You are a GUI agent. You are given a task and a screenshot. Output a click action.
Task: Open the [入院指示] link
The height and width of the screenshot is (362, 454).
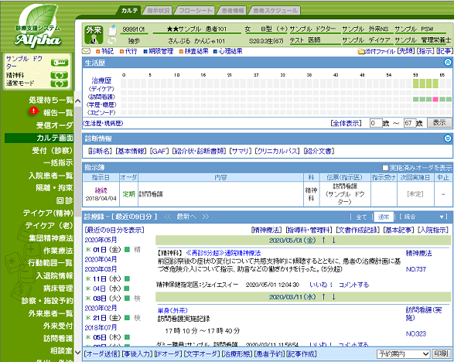(x=433, y=230)
